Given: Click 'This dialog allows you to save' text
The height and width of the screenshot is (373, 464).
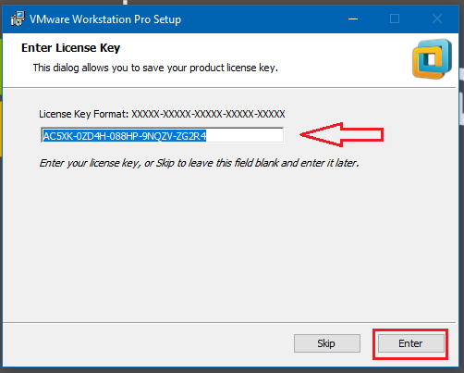Looking at the screenshot, I should pos(155,68).
